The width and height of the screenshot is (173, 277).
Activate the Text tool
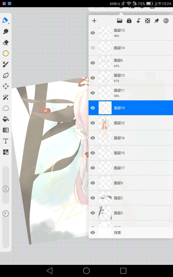click(x=5, y=141)
